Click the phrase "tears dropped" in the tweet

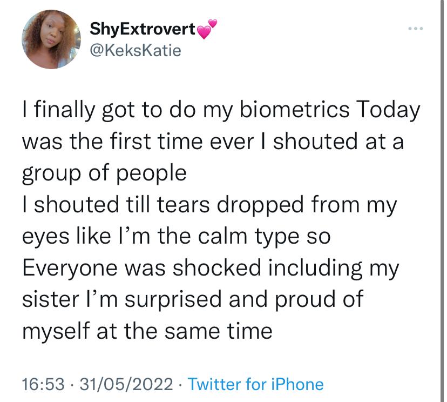pos(230,205)
